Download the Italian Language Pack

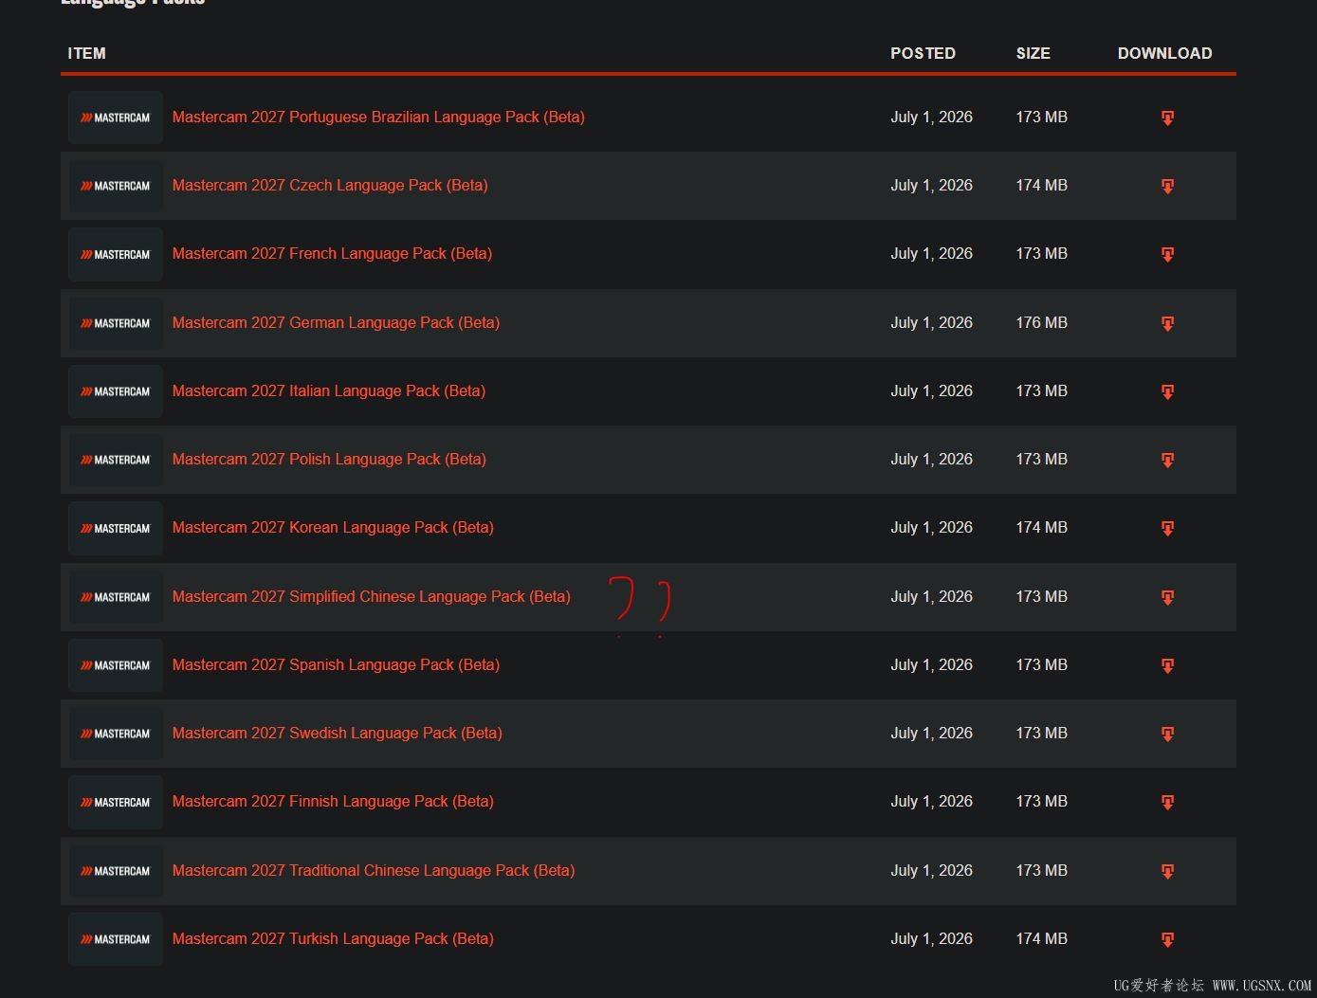point(1167,391)
